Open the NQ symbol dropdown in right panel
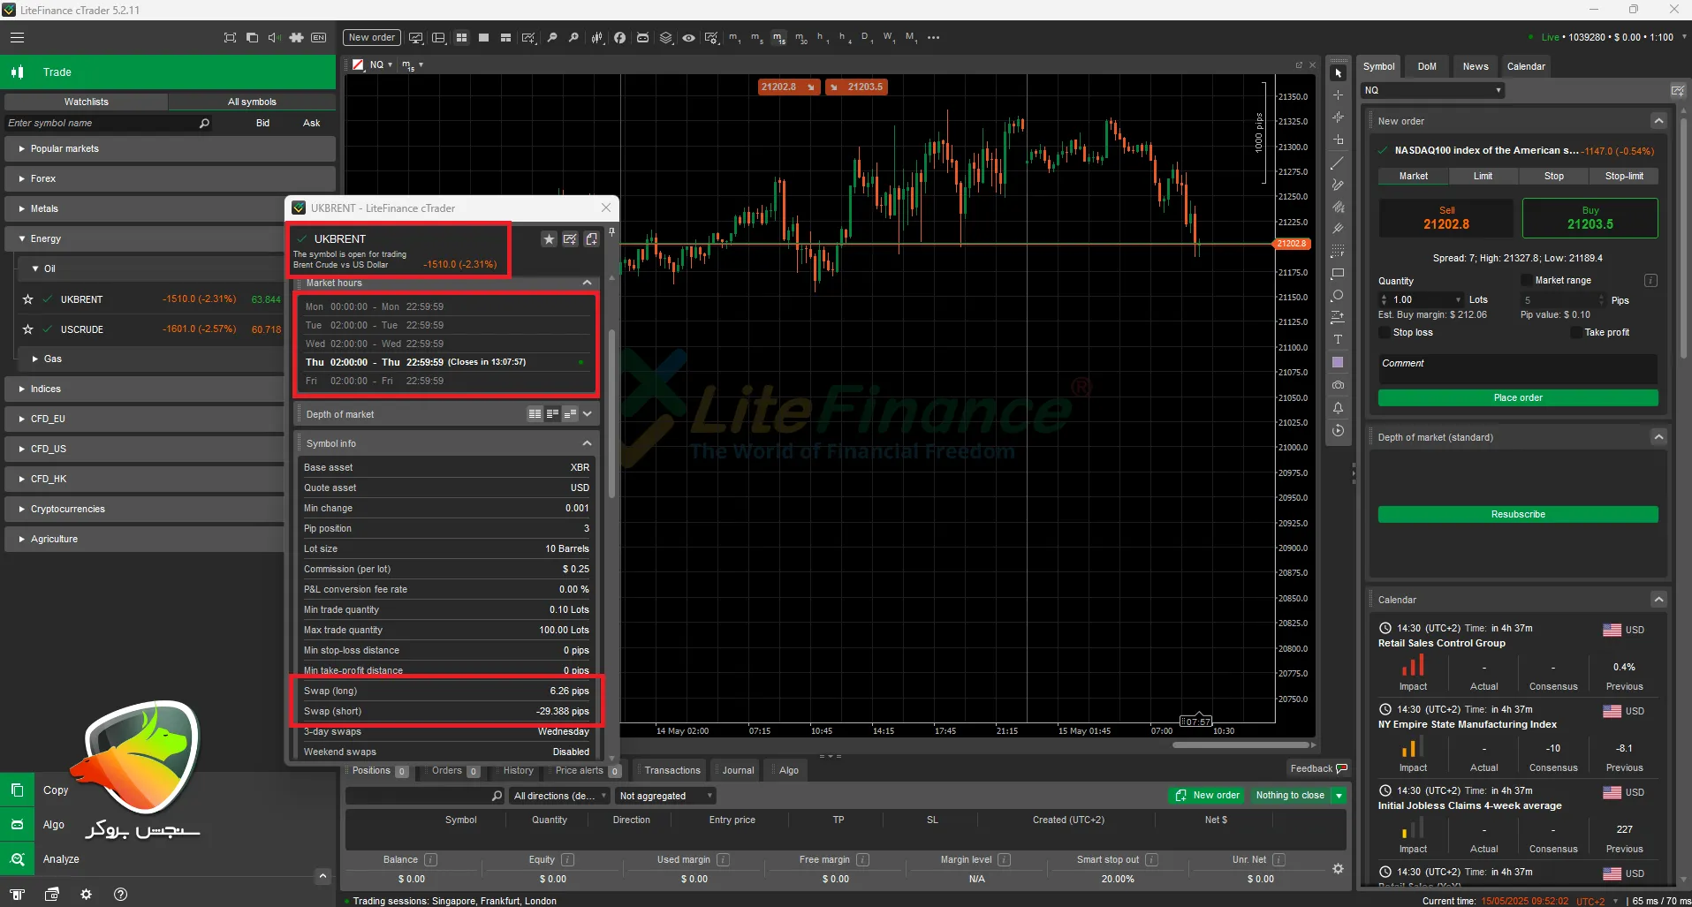 click(x=1432, y=90)
